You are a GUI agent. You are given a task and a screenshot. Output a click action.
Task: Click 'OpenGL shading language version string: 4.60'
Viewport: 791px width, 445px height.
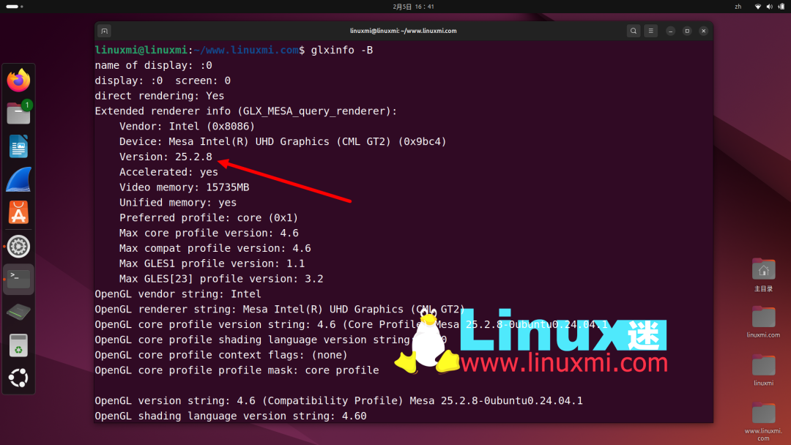click(231, 416)
